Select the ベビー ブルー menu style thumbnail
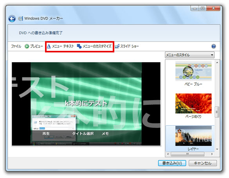 (x=193, y=71)
